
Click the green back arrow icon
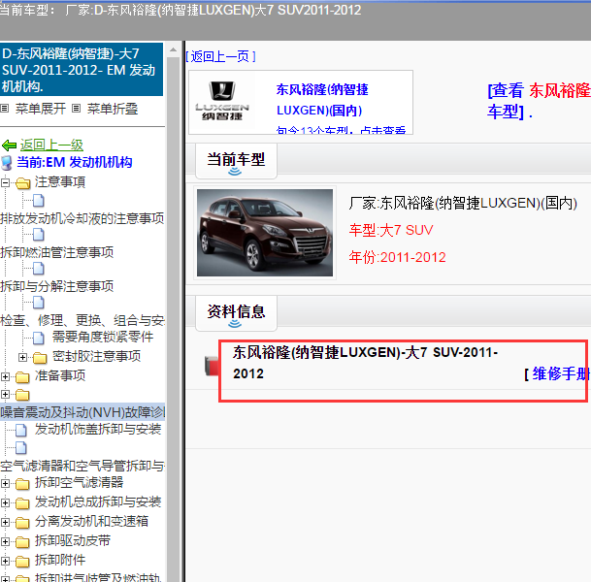(9, 145)
